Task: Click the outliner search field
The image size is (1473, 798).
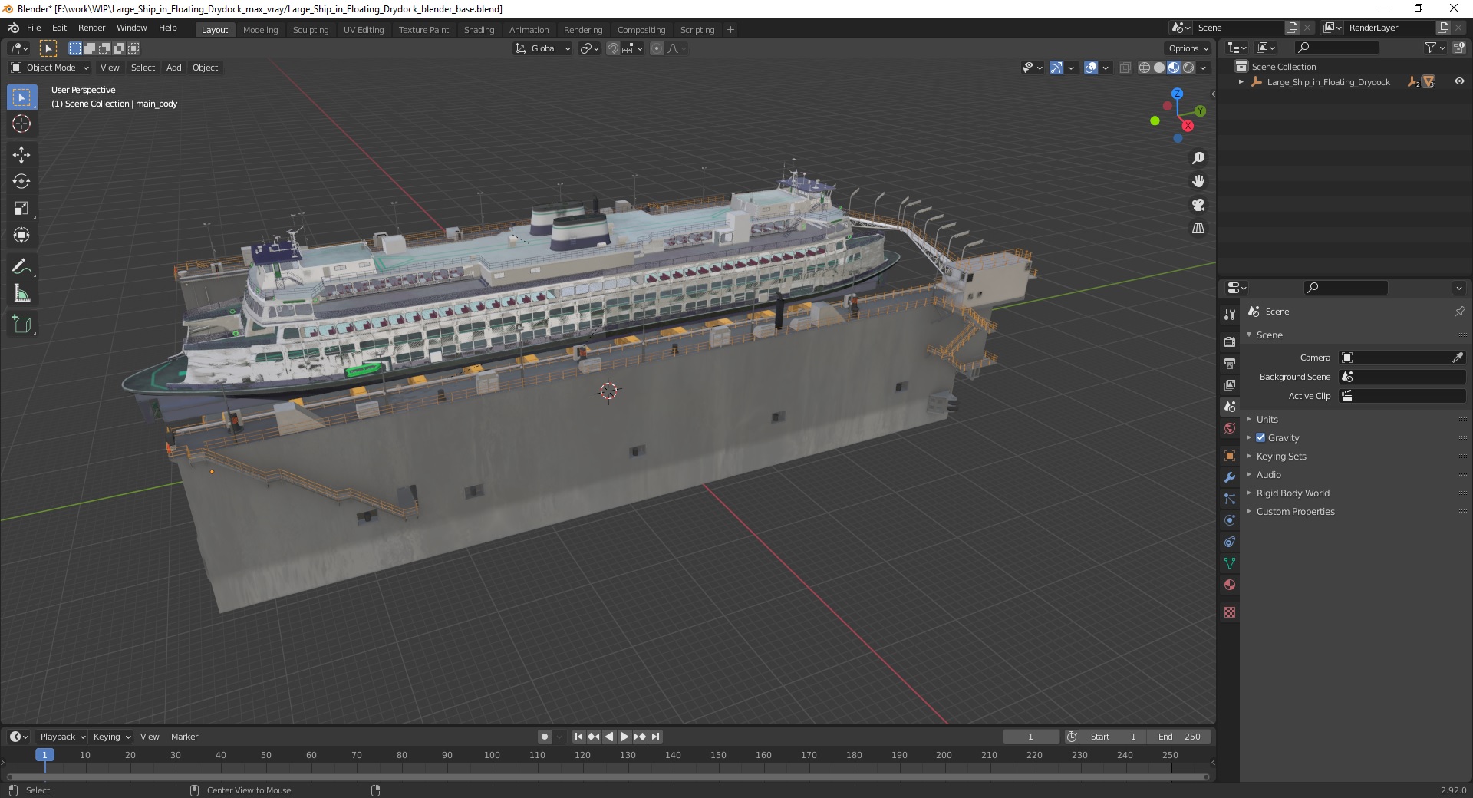Action: (x=1336, y=48)
